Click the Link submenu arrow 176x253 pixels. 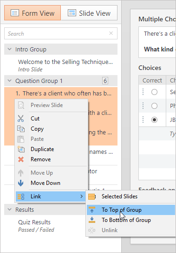tap(82, 196)
